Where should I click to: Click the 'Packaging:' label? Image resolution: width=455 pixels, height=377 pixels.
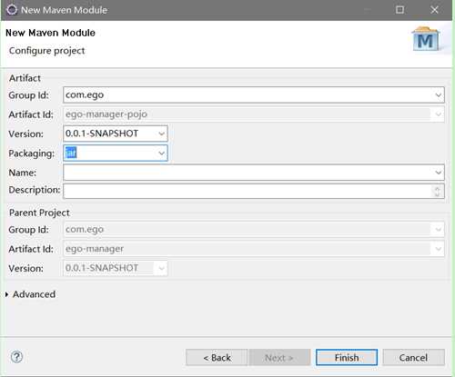(x=32, y=154)
